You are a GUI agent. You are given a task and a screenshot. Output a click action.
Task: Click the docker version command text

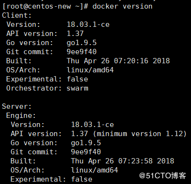point(123,6)
